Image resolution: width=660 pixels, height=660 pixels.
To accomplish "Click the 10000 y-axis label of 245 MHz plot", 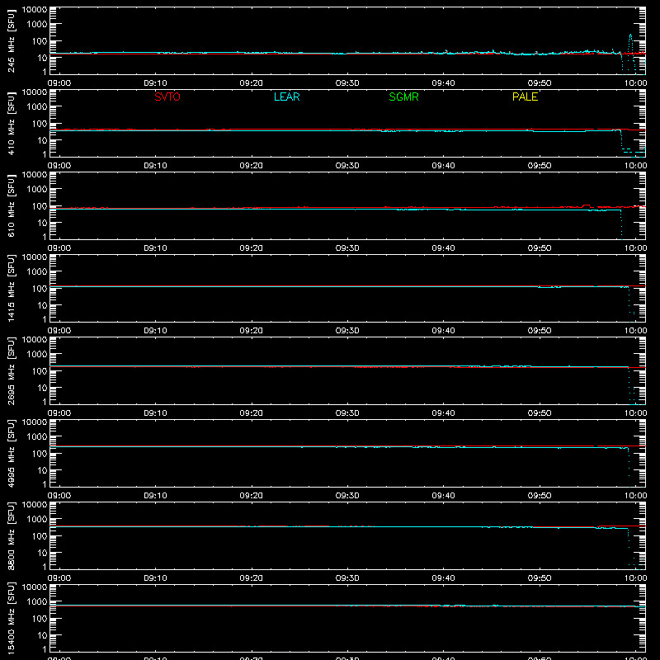I will pos(35,9).
